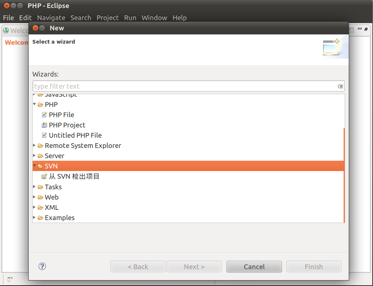Minimize the Eclipse view with the minimize icon

pyautogui.click(x=360, y=29)
